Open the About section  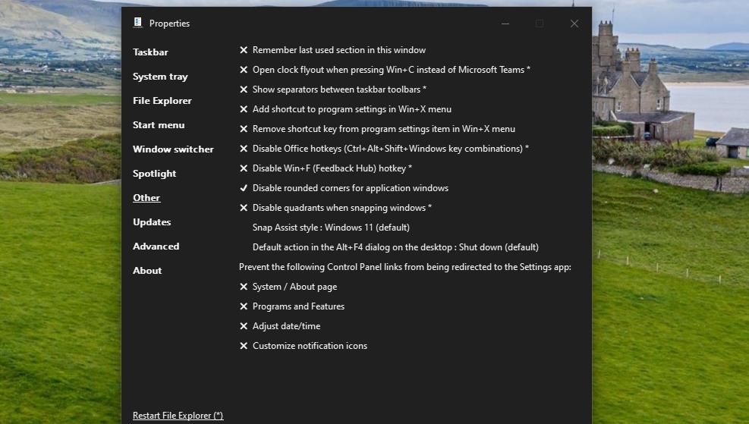pos(147,271)
